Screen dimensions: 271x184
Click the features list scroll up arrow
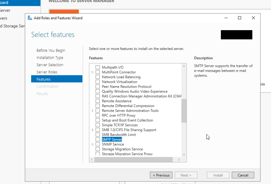coord(184,66)
